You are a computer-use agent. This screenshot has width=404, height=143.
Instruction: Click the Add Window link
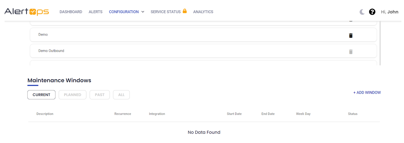point(367,92)
